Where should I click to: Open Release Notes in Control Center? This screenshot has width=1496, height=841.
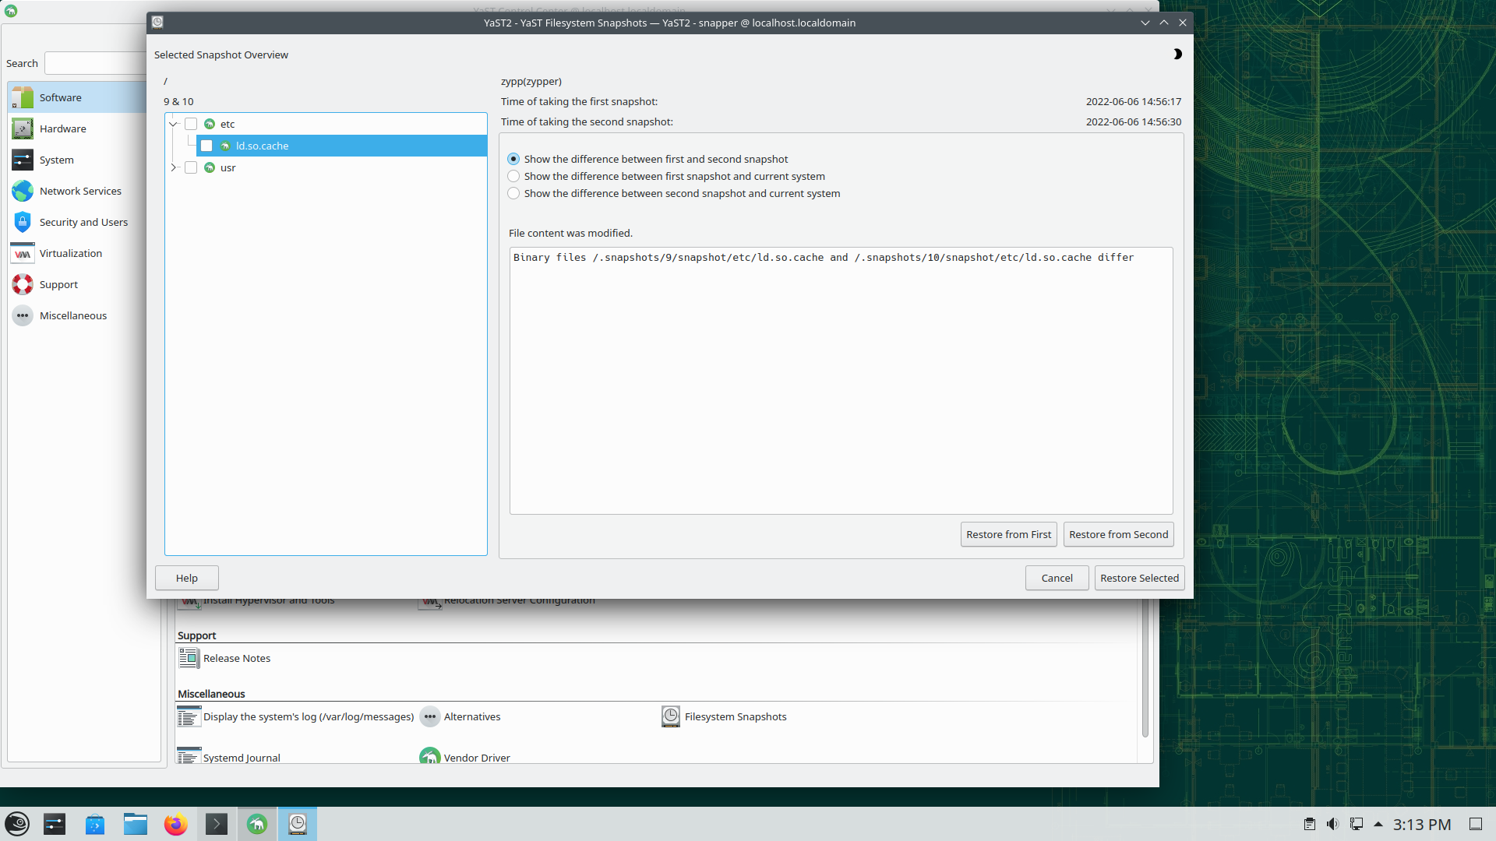[x=224, y=658]
